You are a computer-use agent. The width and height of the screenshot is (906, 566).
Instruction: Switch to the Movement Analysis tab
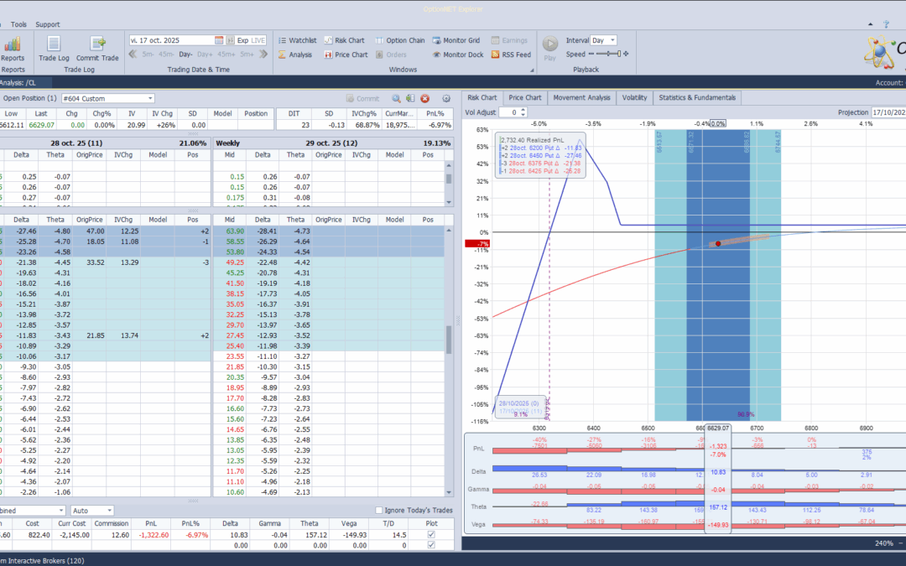581,97
